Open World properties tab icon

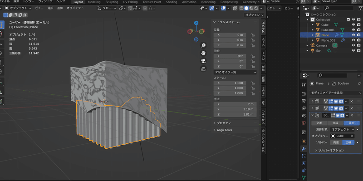(304, 122)
